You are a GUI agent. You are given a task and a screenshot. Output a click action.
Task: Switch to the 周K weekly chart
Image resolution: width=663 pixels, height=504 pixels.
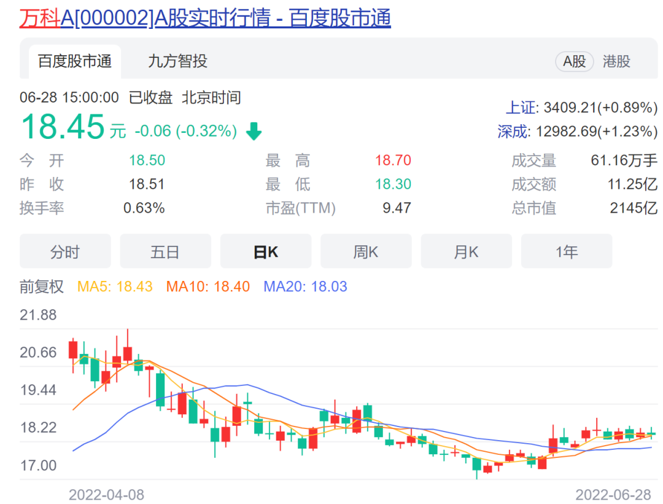(365, 251)
